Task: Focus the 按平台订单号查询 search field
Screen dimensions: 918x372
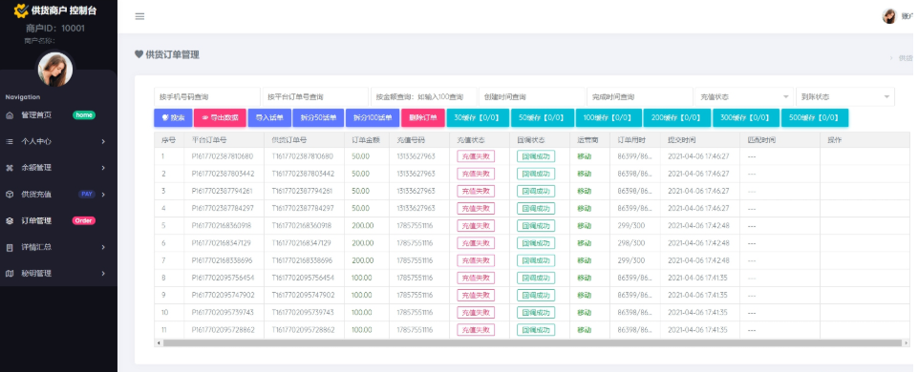Action: (x=315, y=96)
